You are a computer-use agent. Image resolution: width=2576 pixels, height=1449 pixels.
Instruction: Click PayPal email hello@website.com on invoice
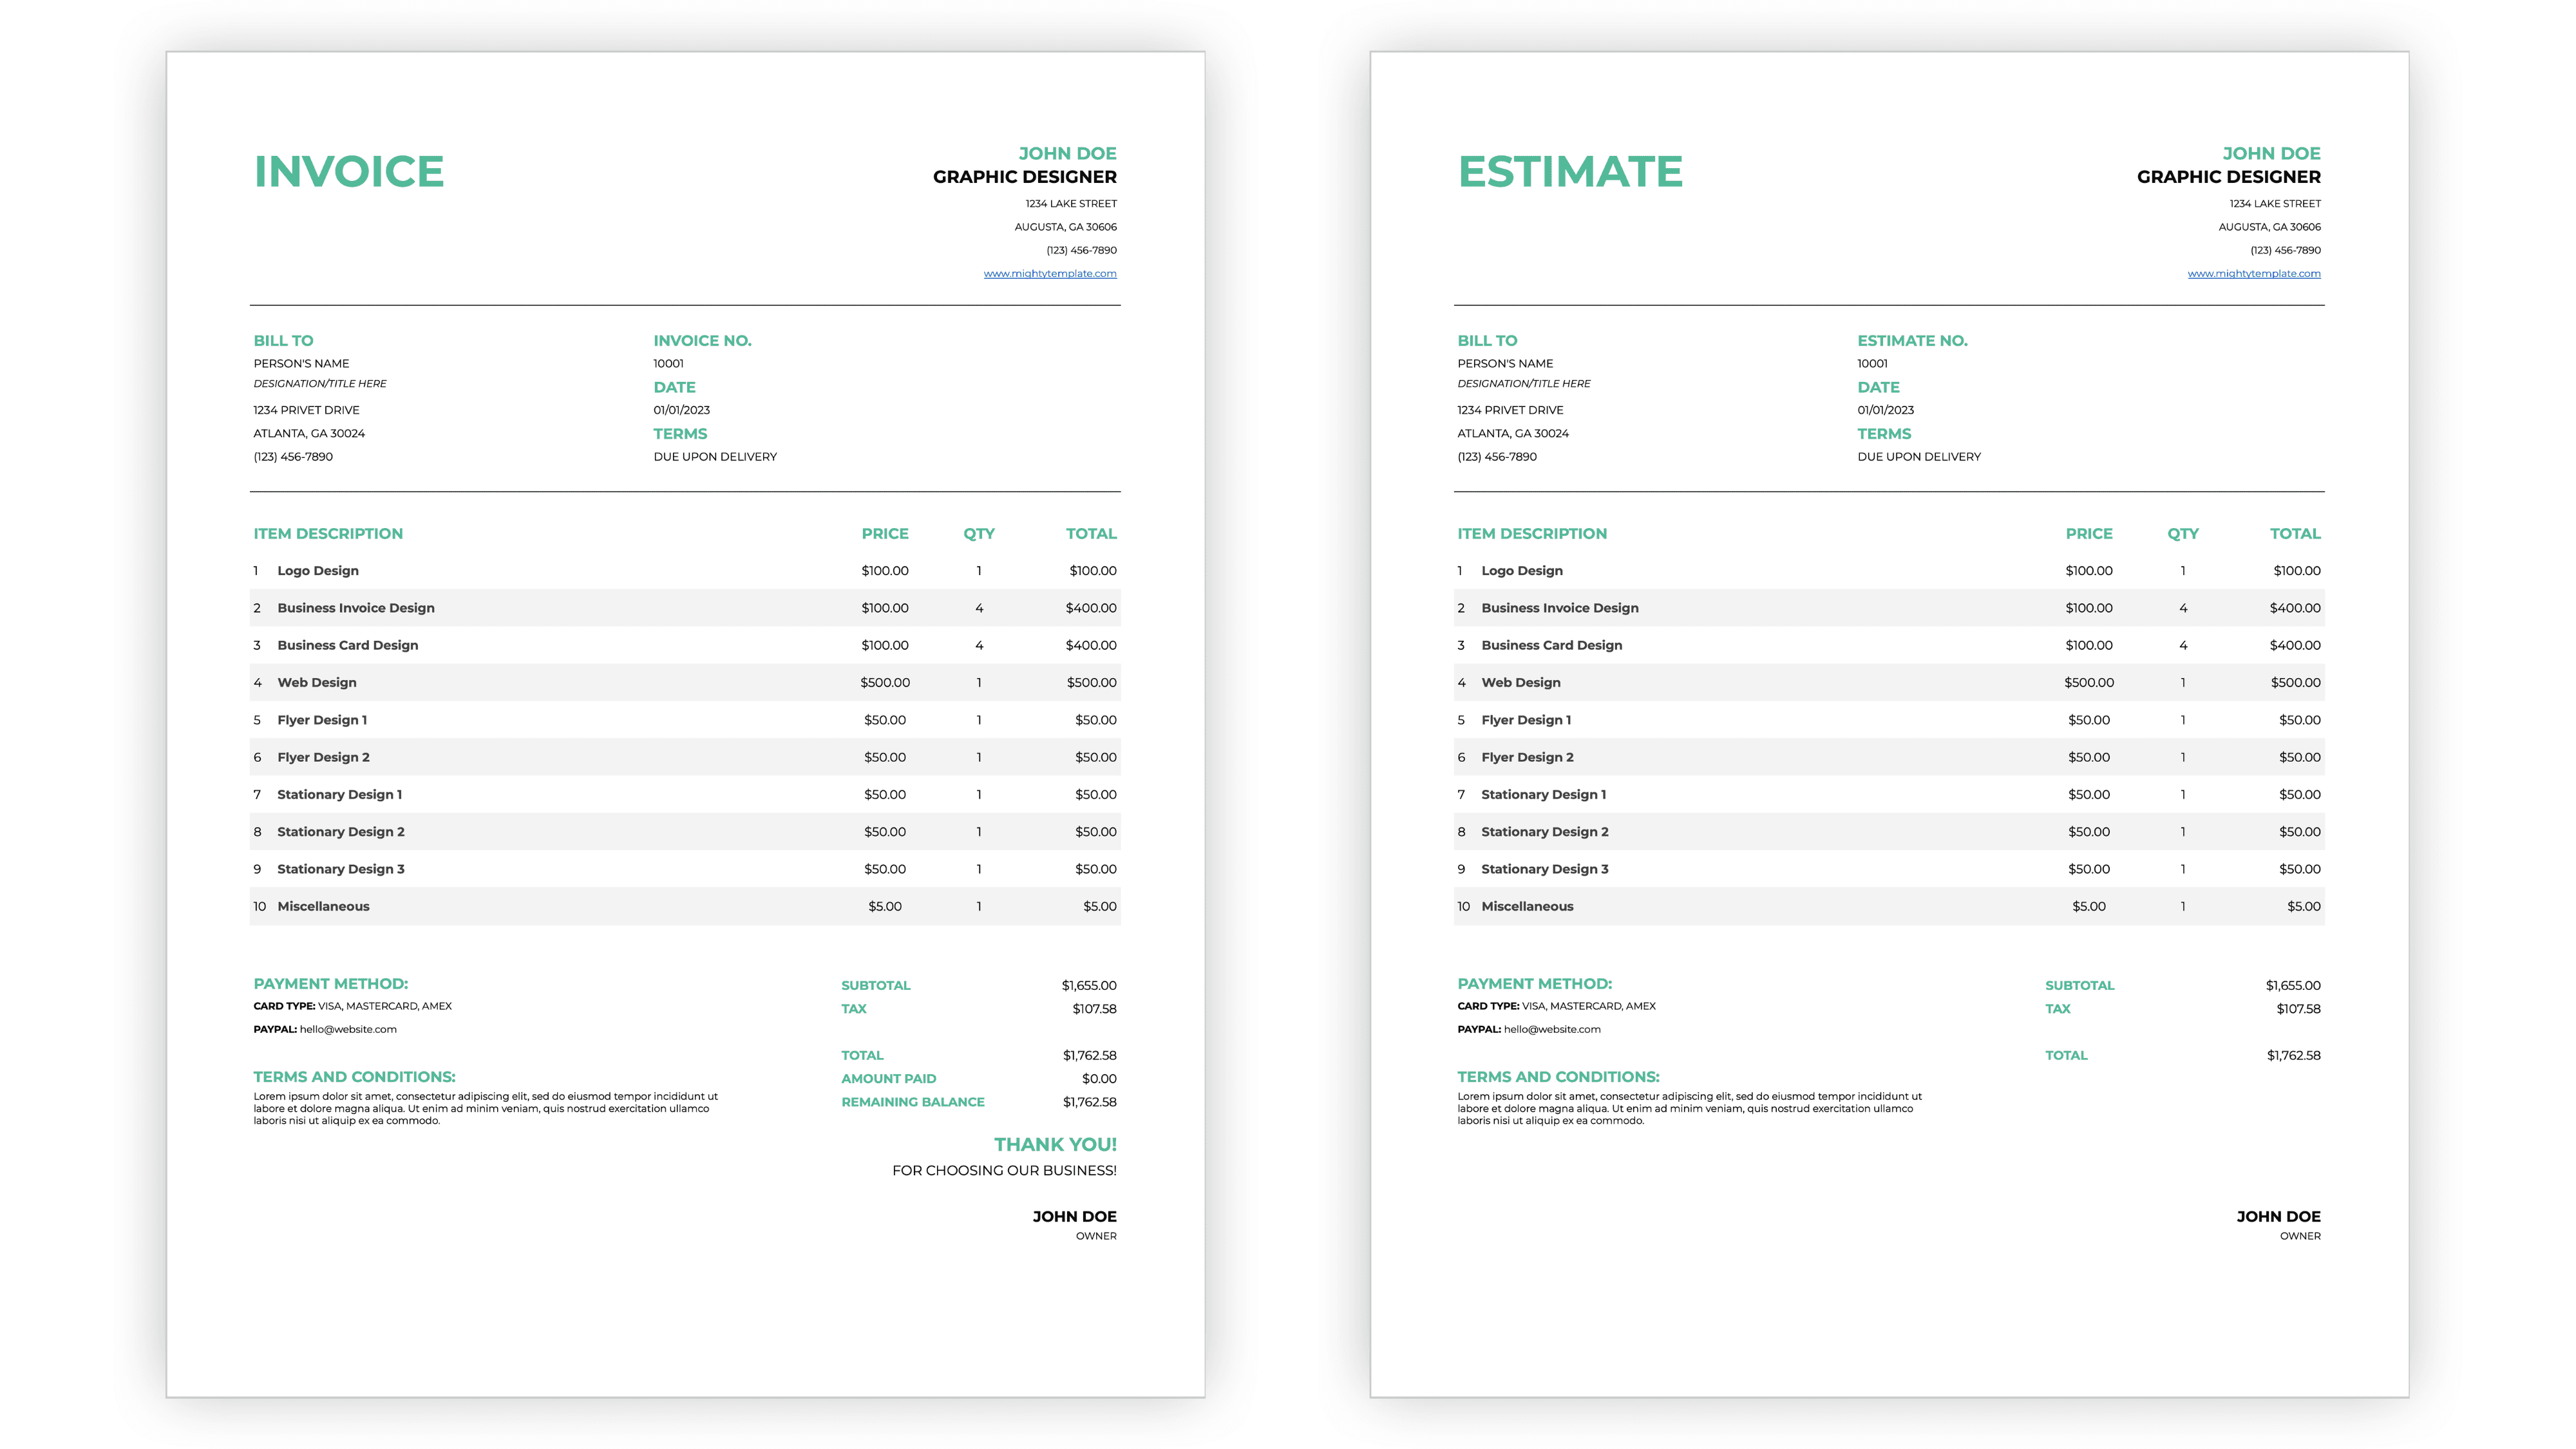tap(348, 1029)
